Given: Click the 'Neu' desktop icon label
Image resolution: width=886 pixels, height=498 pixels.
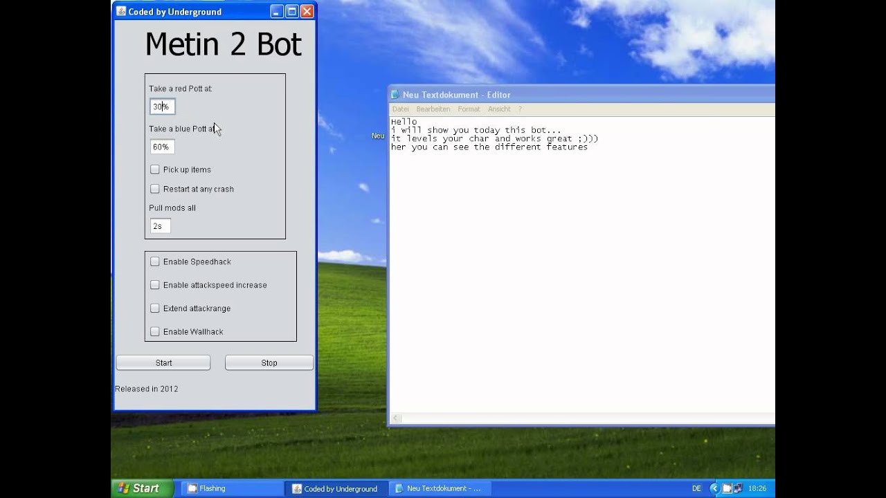Looking at the screenshot, I should 378,136.
